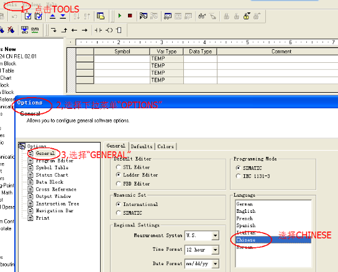Click the green RUN mode arrow

[x=120, y=16]
